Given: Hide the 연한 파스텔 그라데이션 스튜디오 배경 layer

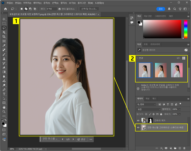Looking at the screenshot, I should click(x=138, y=128).
